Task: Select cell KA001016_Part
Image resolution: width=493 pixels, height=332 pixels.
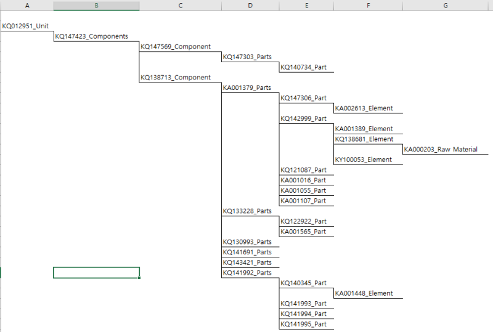Action: click(306, 180)
